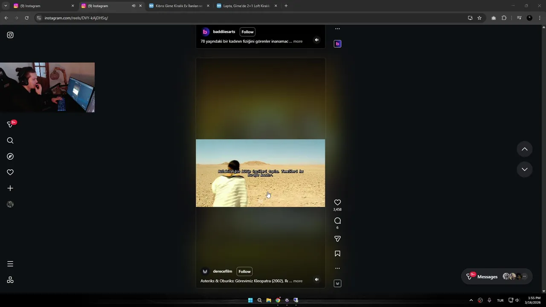Open the derecefilm audio thumbnail

pos(337,283)
